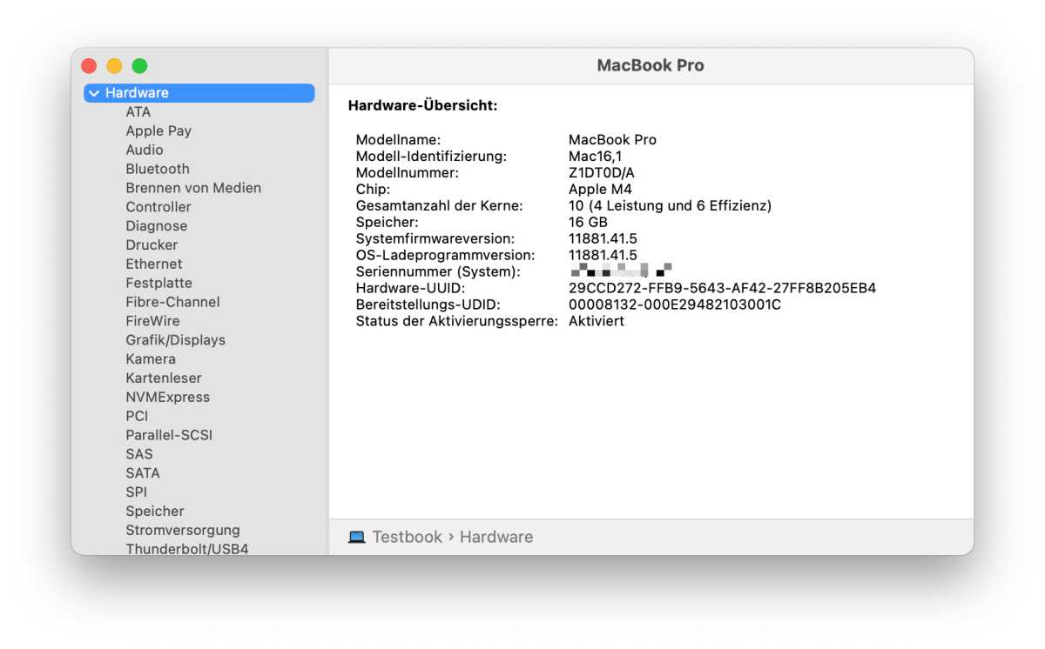The height and width of the screenshot is (649, 1045).
Task: Open the Ethernet entry
Action: 154,264
